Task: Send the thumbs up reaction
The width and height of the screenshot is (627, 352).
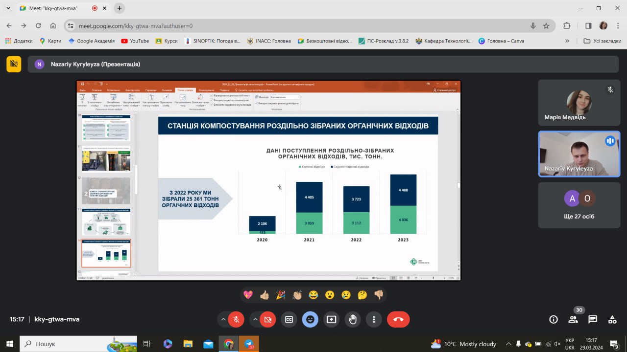Action: pyautogui.click(x=265, y=295)
